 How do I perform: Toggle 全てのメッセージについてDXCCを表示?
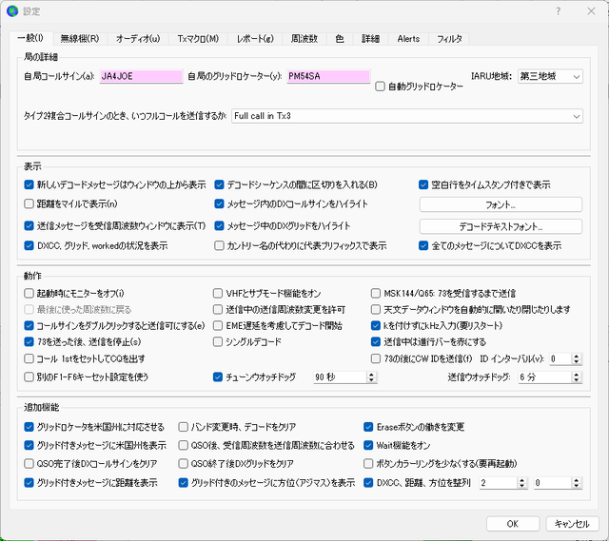pyautogui.click(x=423, y=245)
